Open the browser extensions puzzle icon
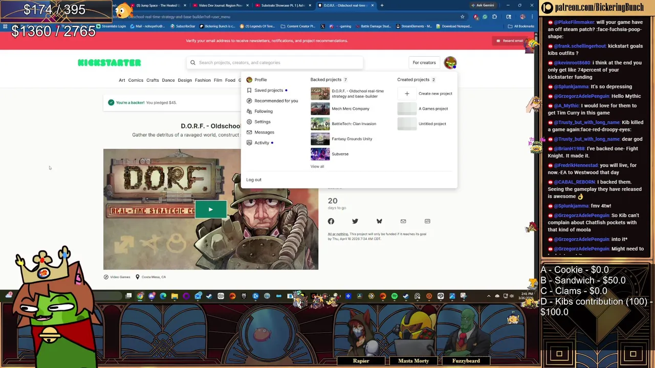 point(494,17)
